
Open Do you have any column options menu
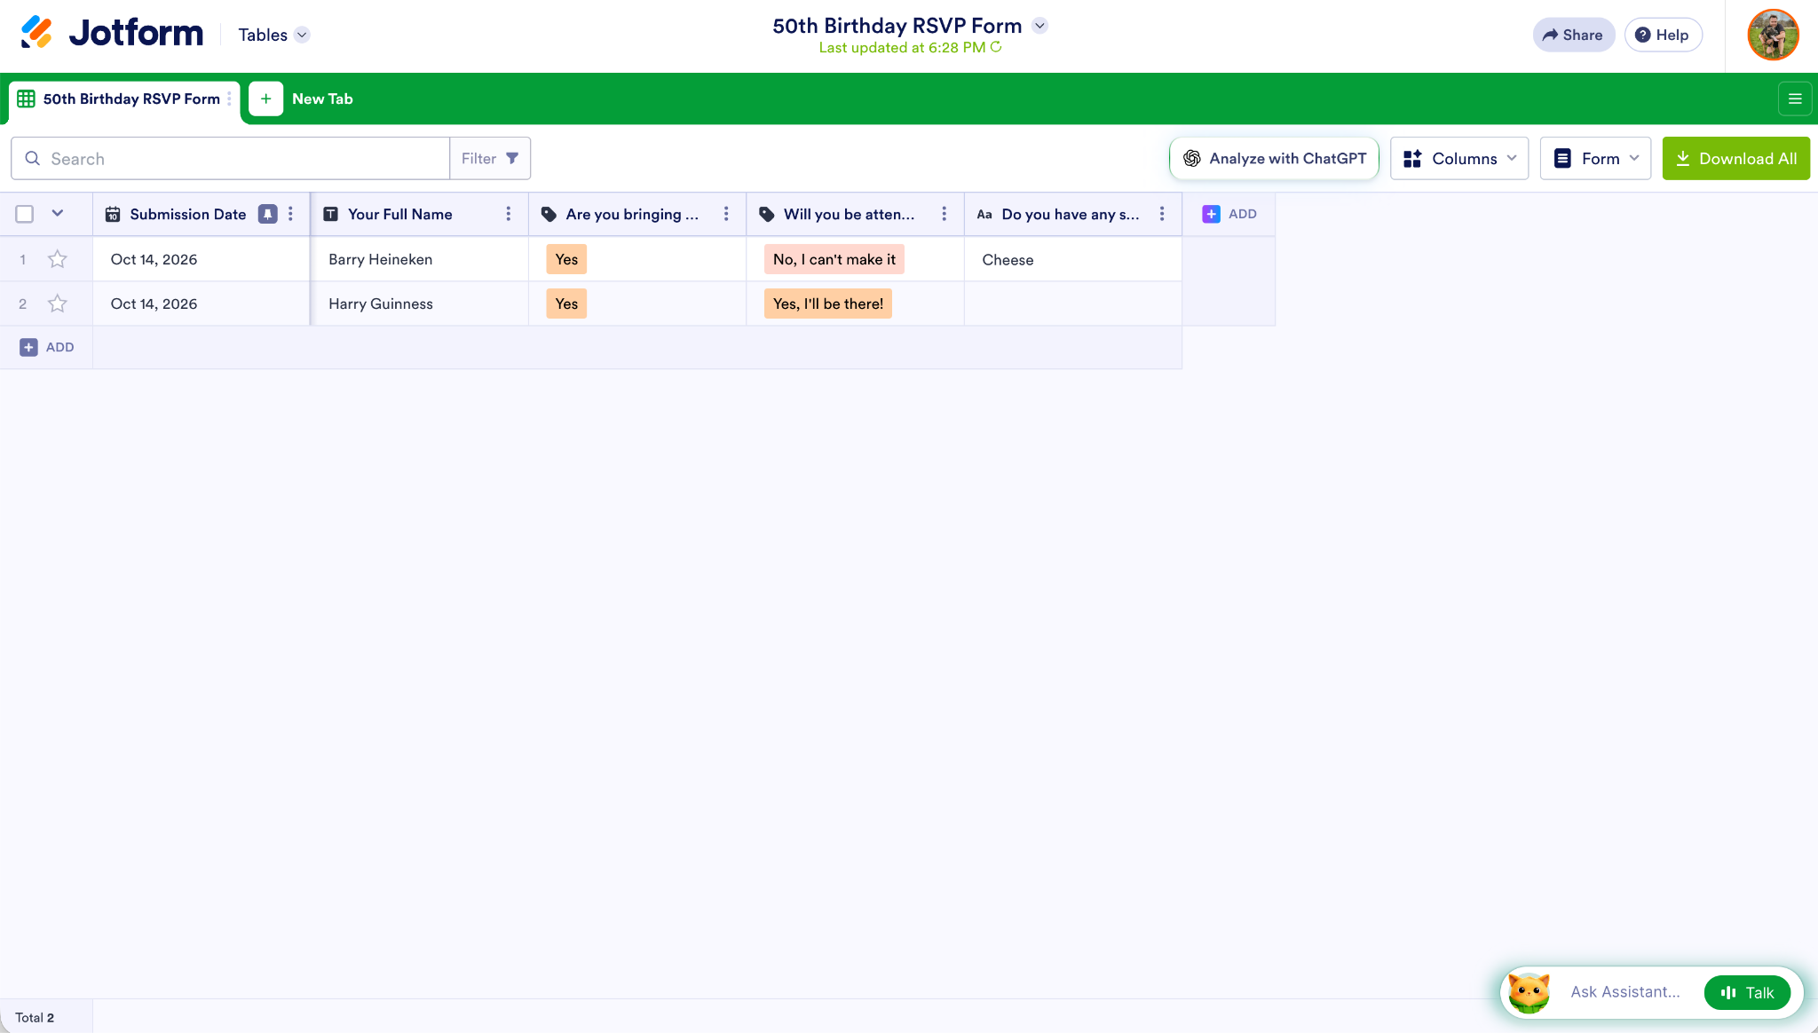point(1162,214)
